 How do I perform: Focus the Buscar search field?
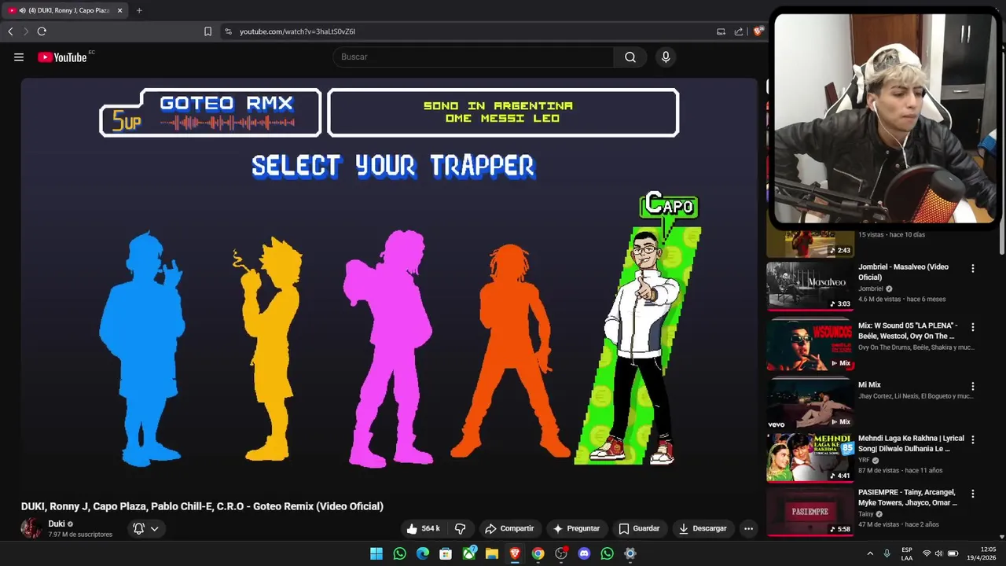click(474, 57)
